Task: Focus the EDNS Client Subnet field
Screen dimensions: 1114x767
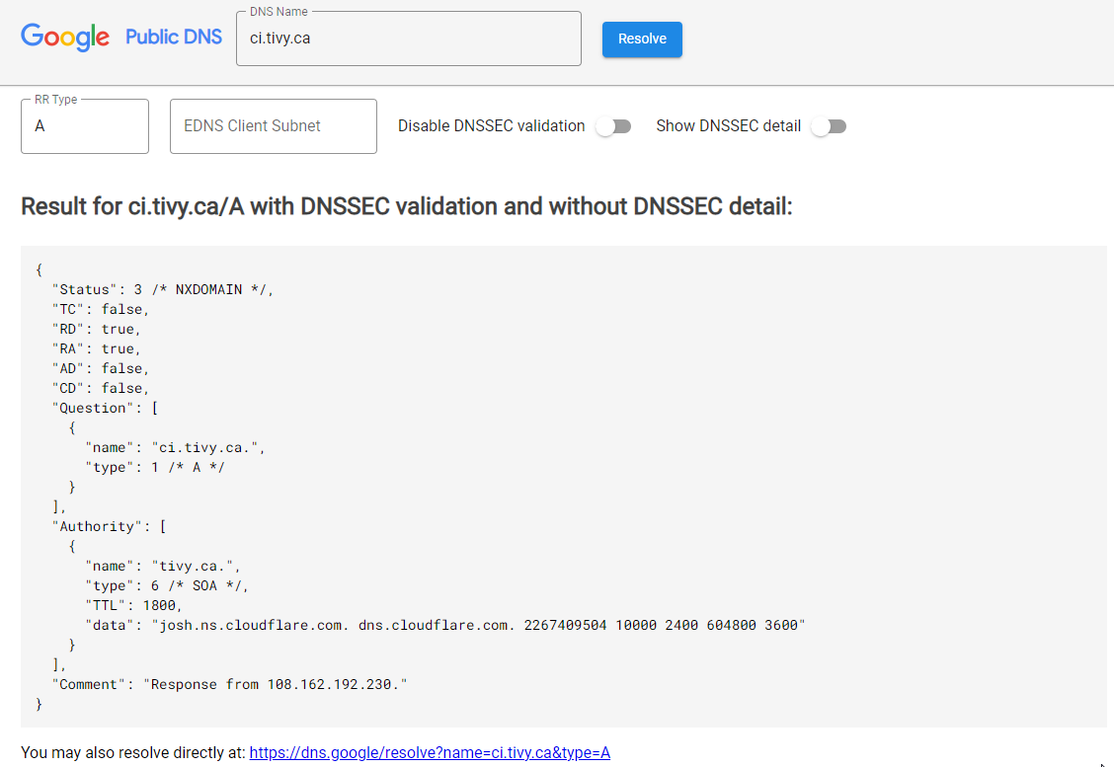Action: 274,125
